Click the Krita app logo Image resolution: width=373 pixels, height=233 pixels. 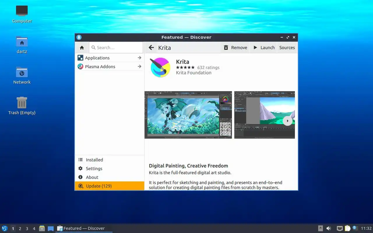(x=160, y=68)
